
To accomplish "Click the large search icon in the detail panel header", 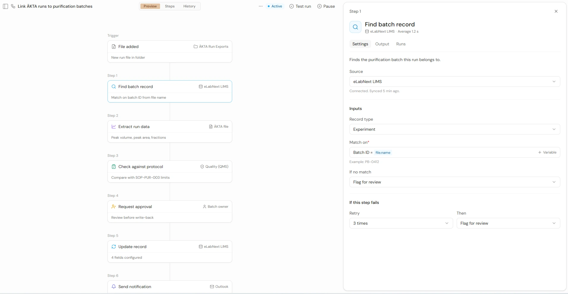I will tap(355, 27).
